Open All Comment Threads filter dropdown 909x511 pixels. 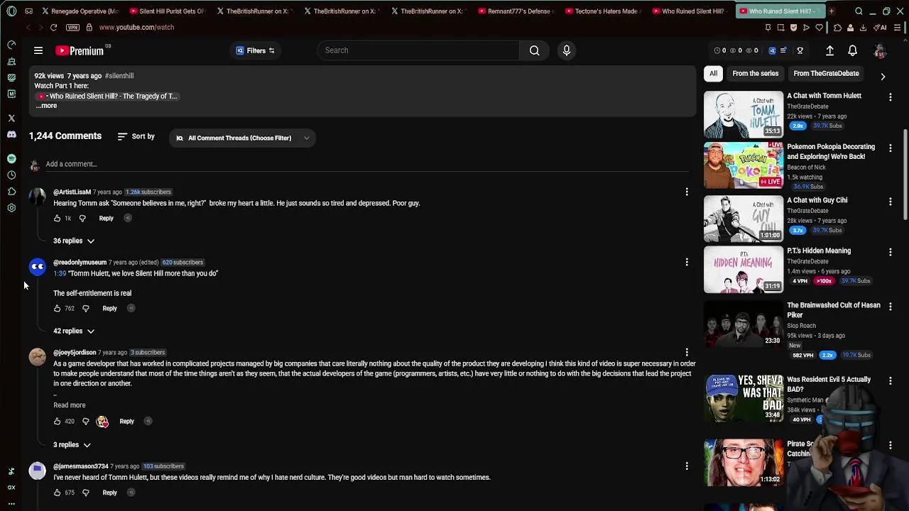[x=241, y=138]
